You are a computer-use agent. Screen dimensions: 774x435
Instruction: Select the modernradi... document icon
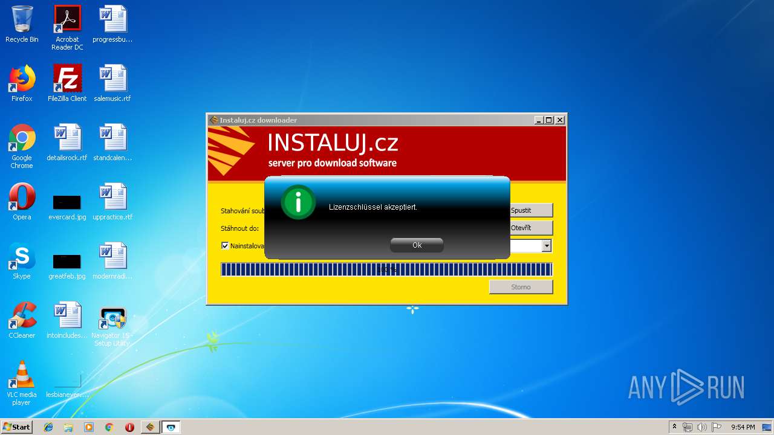[112, 262]
